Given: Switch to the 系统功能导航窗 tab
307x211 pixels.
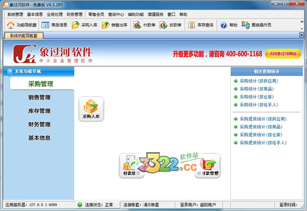Looking at the screenshot, I should [x=23, y=36].
